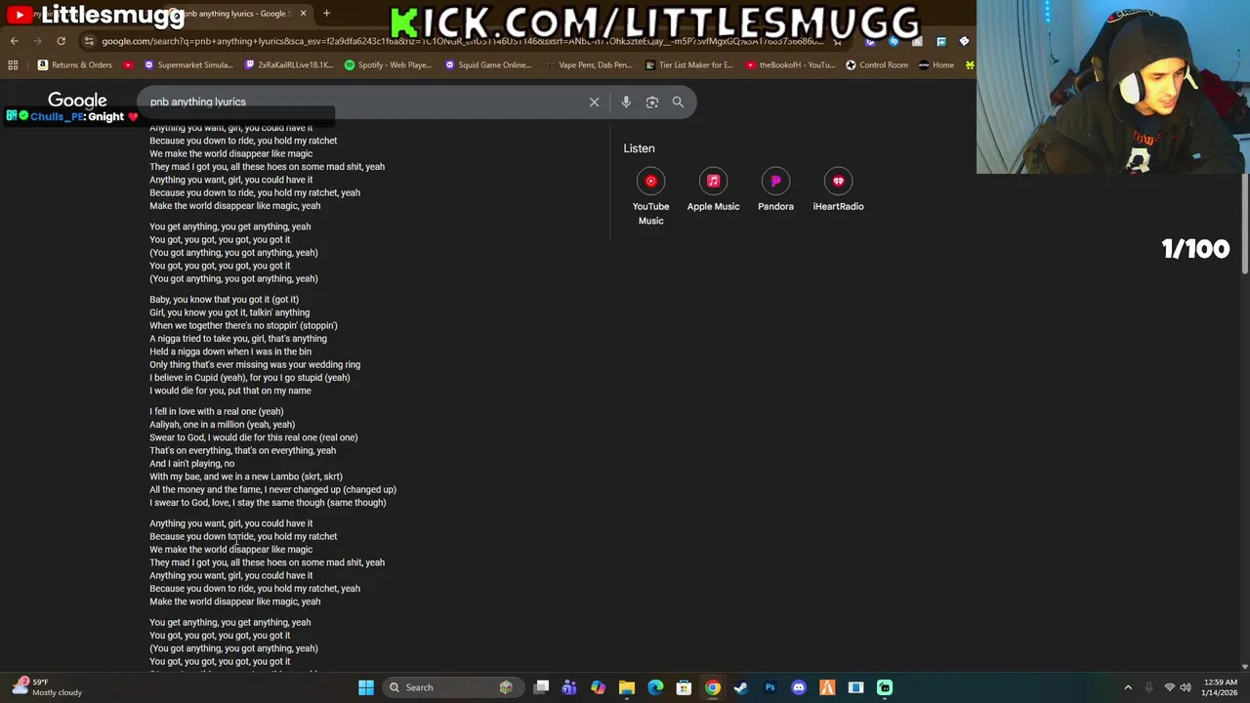
Task: Start a Google voice search
Action: click(626, 102)
